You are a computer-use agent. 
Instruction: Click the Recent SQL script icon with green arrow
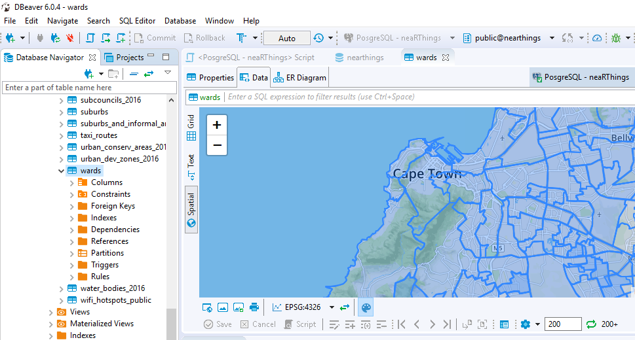tap(106, 38)
